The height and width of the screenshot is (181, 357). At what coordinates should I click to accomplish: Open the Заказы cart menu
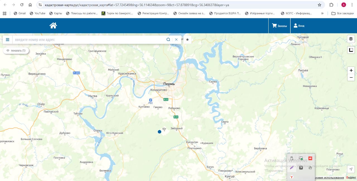pos(279,26)
